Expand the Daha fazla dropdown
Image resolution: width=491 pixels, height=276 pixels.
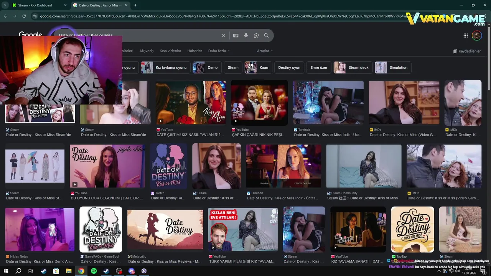pyautogui.click(x=219, y=51)
